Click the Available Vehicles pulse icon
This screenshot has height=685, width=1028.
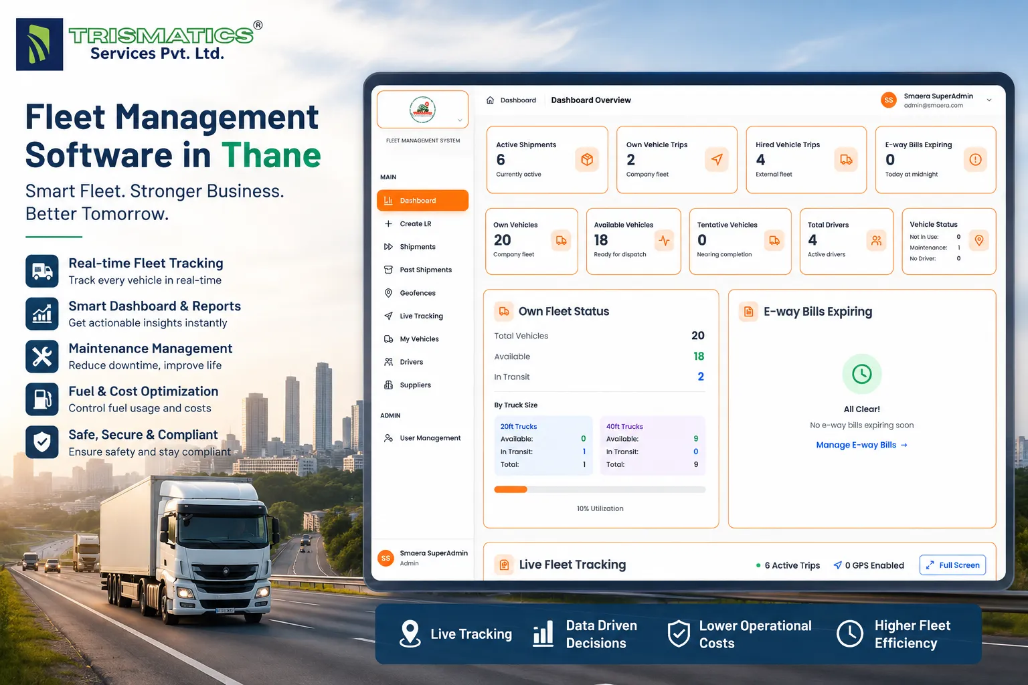click(664, 240)
